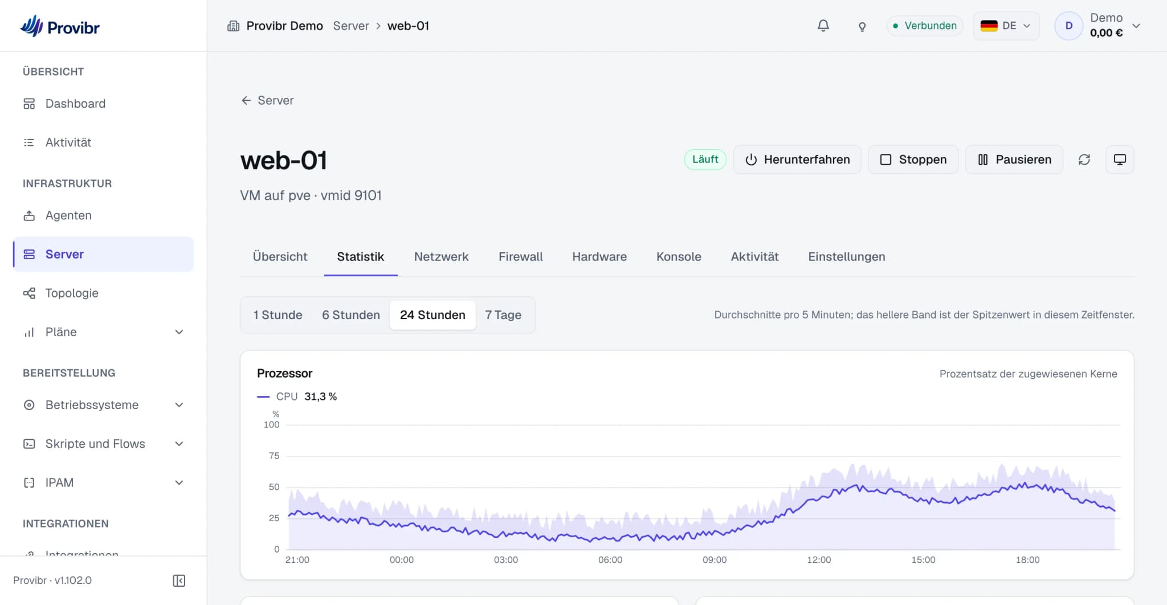The width and height of the screenshot is (1167, 605).
Task: Click the 12:00 label on the chart axis
Action: pyautogui.click(x=819, y=560)
